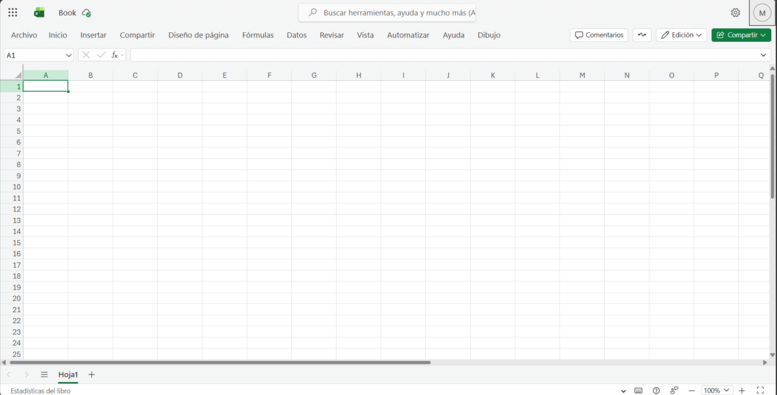Click the cloud saved status icon
The height and width of the screenshot is (395, 777).
(86, 13)
